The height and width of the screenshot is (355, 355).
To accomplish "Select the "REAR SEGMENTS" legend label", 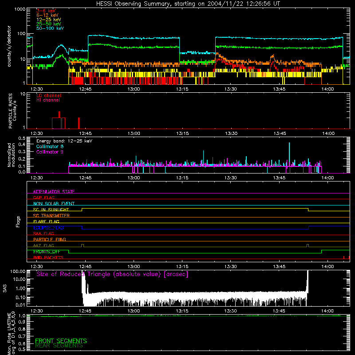I will point(59,346).
